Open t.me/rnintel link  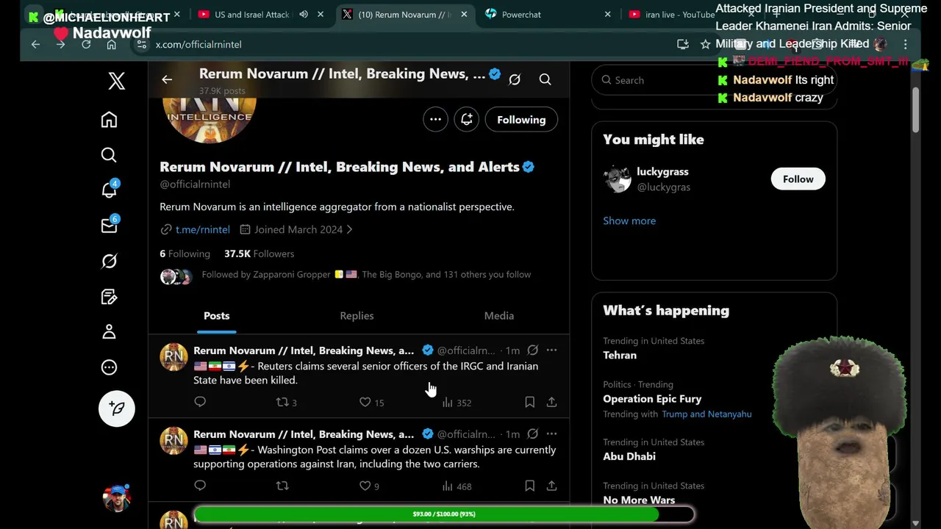(x=202, y=229)
